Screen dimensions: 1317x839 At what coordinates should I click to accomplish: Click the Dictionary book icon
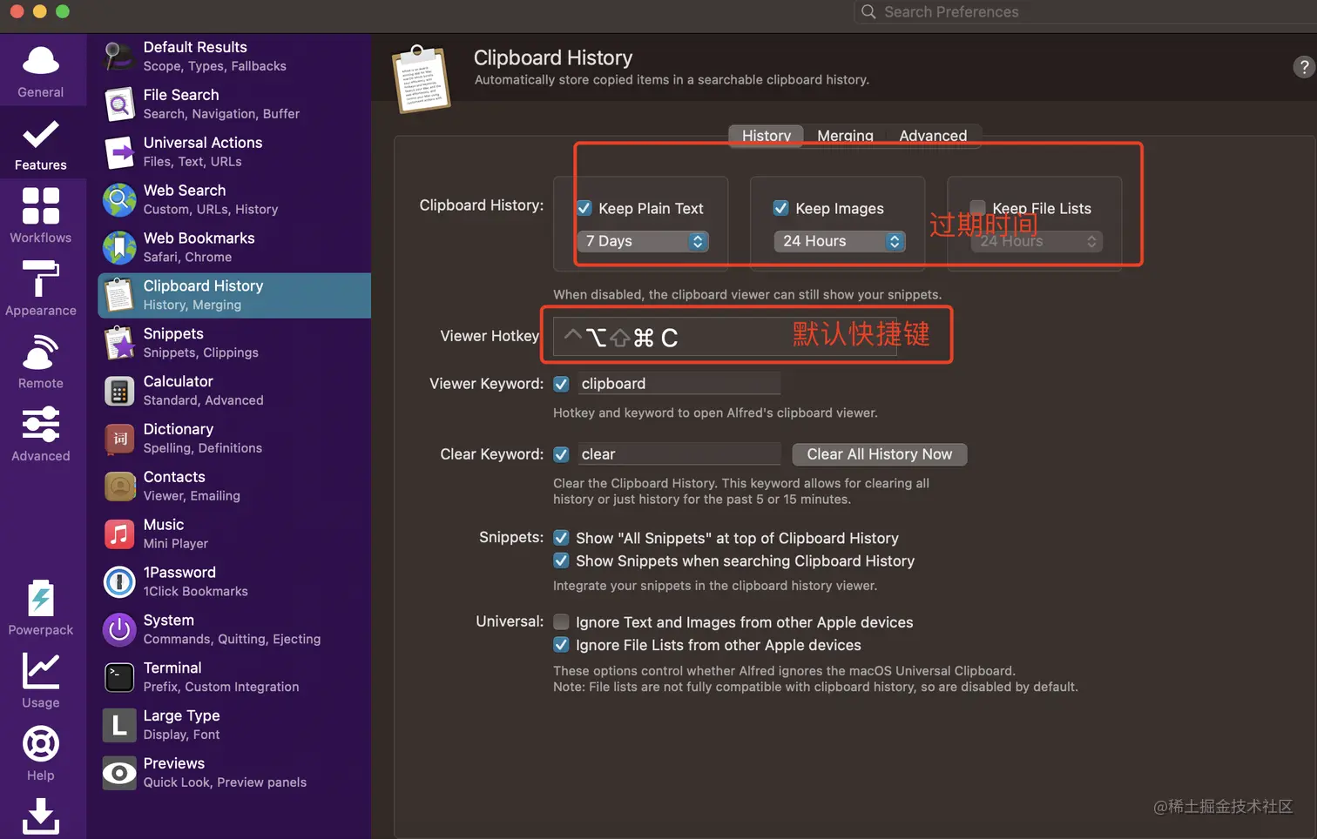pos(119,439)
